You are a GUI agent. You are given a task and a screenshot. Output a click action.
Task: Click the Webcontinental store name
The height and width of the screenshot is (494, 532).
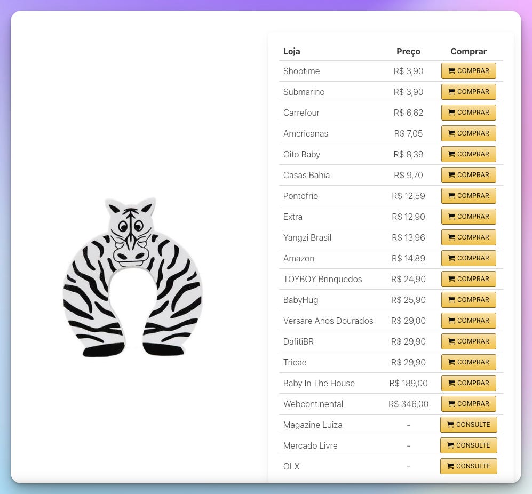pyautogui.click(x=313, y=404)
